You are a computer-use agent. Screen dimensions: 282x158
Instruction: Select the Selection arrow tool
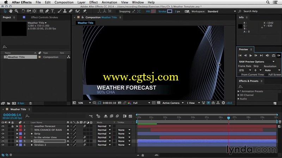[x=5, y=11]
